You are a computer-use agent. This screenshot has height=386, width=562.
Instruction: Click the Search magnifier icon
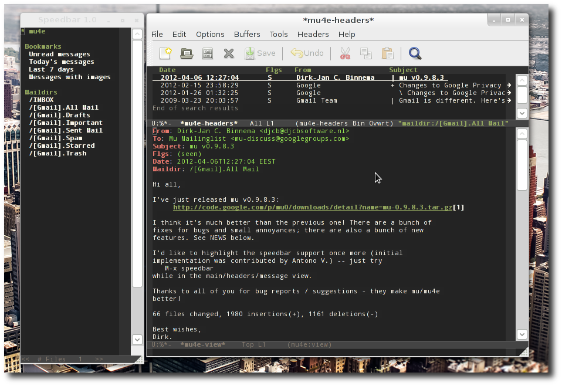tap(415, 53)
